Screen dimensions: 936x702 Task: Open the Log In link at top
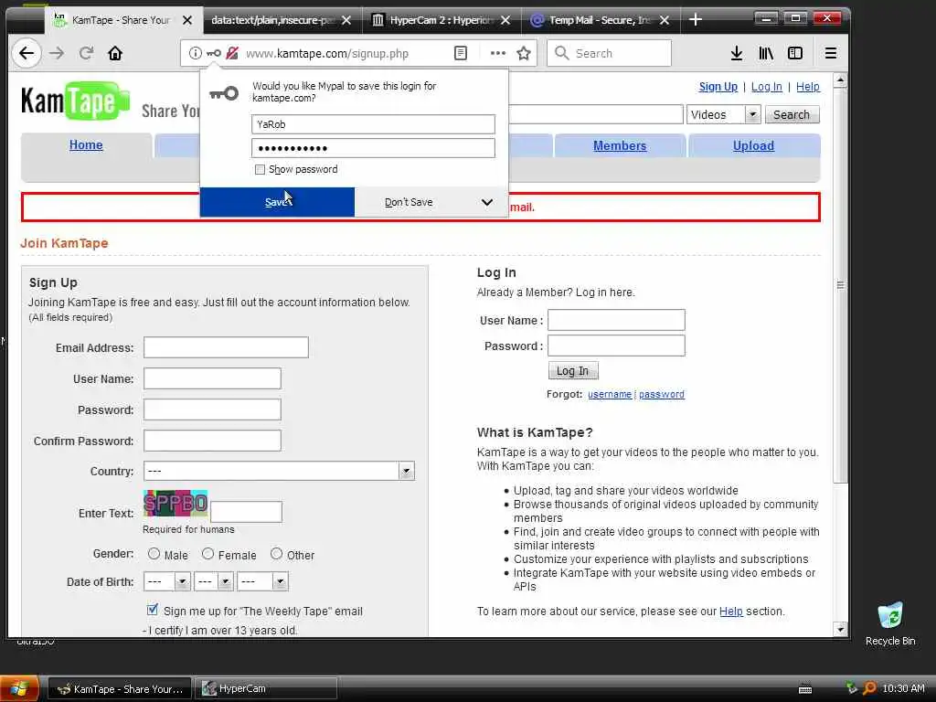(x=767, y=87)
